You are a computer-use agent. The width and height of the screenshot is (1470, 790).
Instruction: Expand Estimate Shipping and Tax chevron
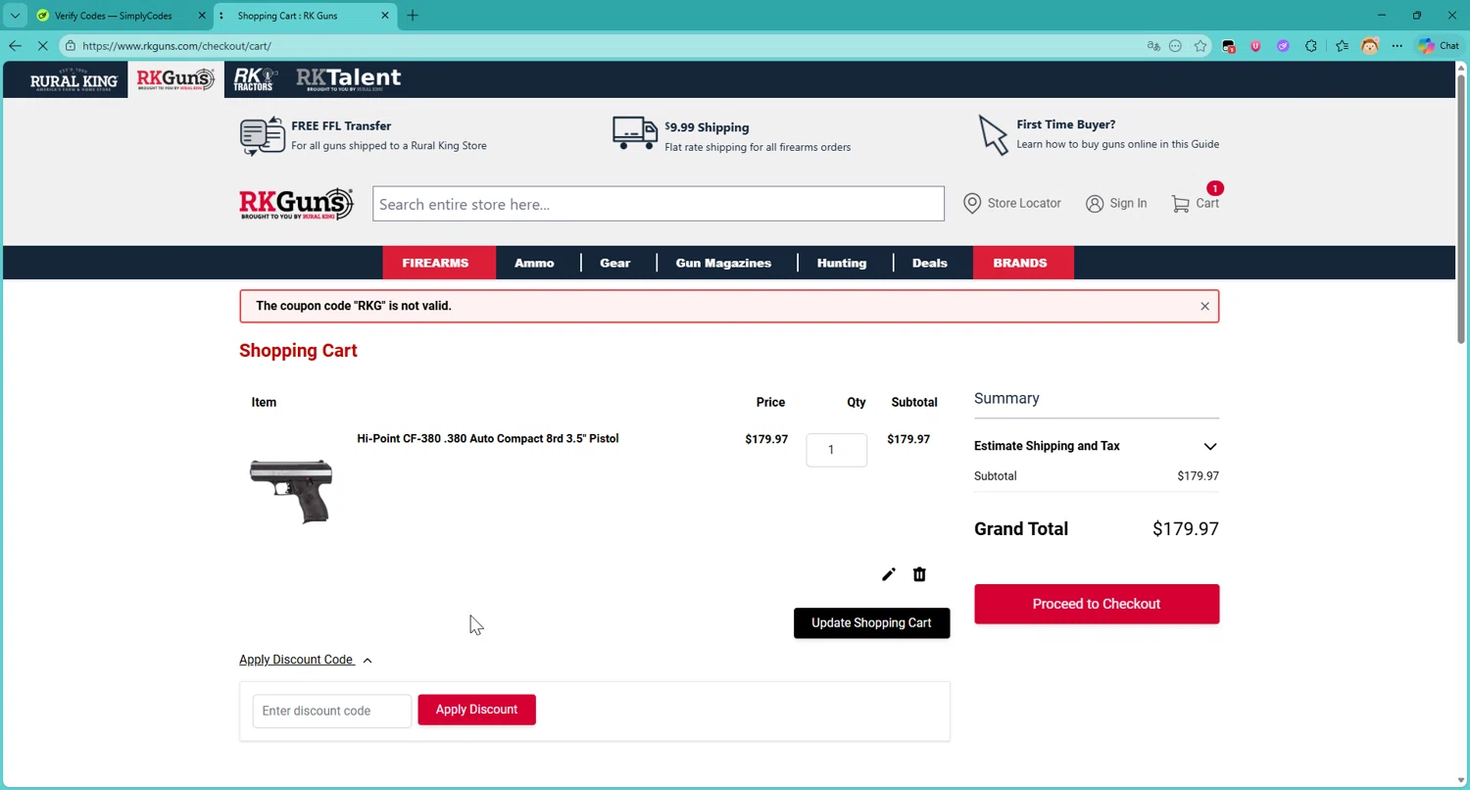tap(1210, 446)
